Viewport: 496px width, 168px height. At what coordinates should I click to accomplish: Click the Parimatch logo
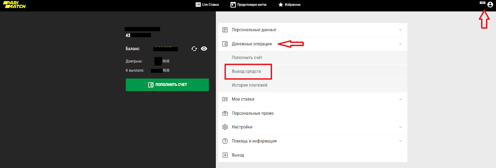(14, 5)
